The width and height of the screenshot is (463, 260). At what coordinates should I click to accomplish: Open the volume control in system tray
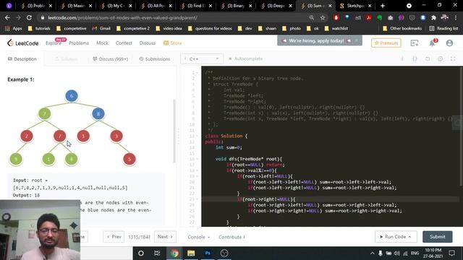tap(397, 253)
